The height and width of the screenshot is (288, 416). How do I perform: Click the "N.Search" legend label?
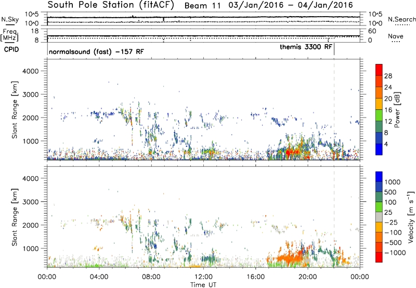(401, 19)
